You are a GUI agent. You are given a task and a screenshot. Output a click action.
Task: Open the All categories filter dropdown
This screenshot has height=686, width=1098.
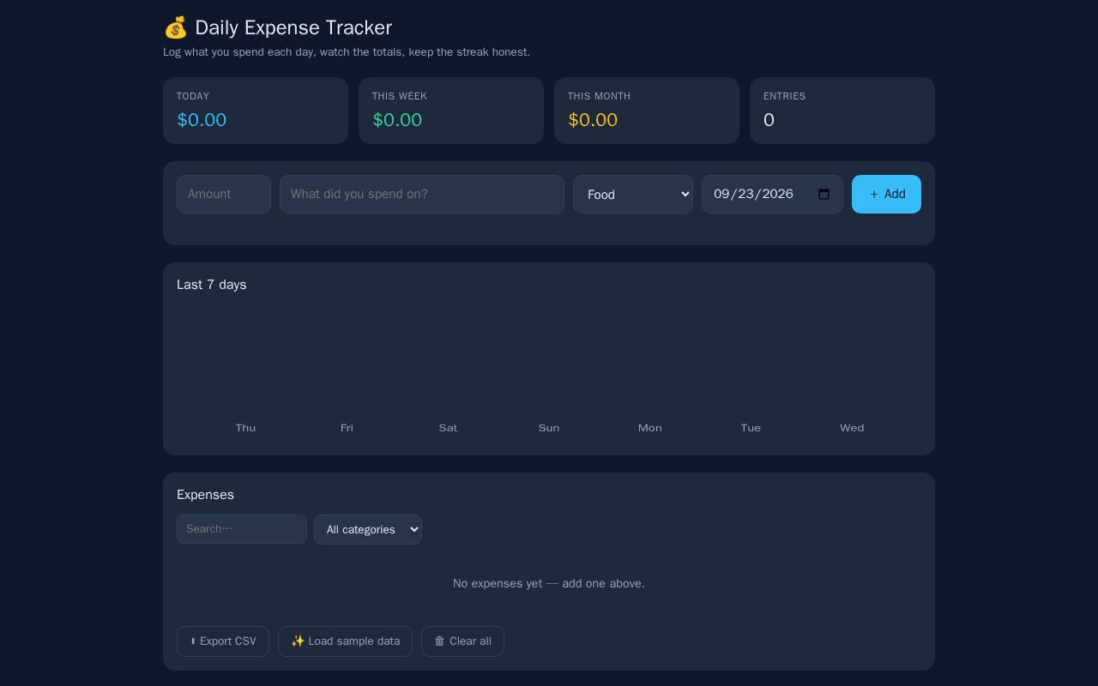tap(368, 529)
